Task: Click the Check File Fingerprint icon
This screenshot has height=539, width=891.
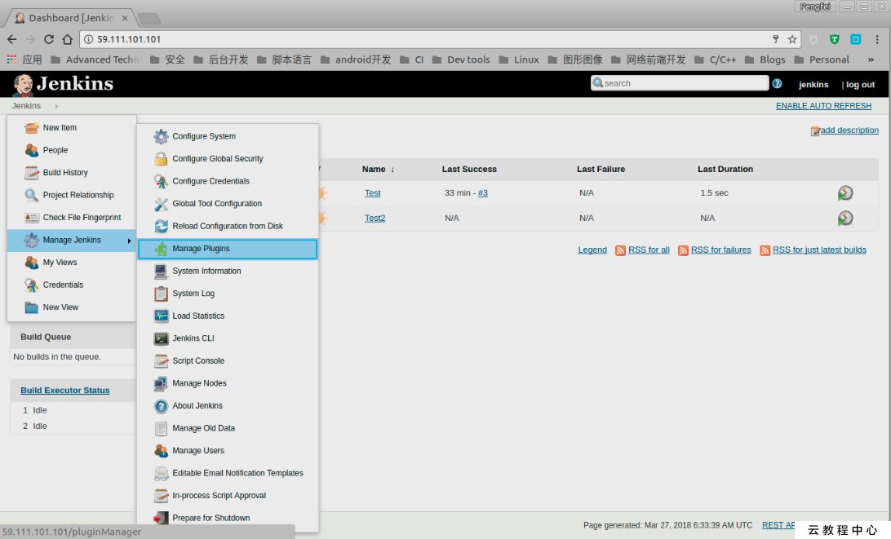Action: (x=31, y=218)
